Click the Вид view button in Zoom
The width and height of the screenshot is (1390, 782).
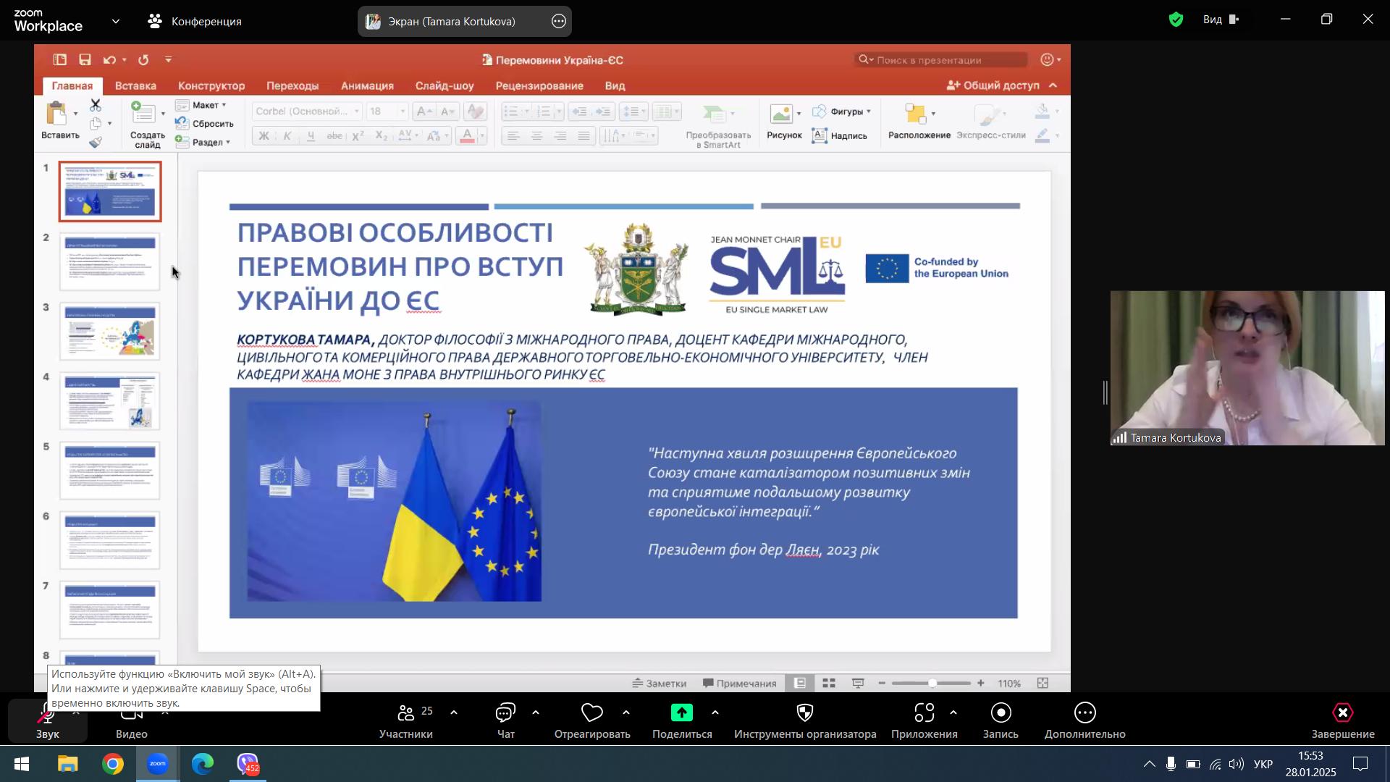tap(1221, 20)
